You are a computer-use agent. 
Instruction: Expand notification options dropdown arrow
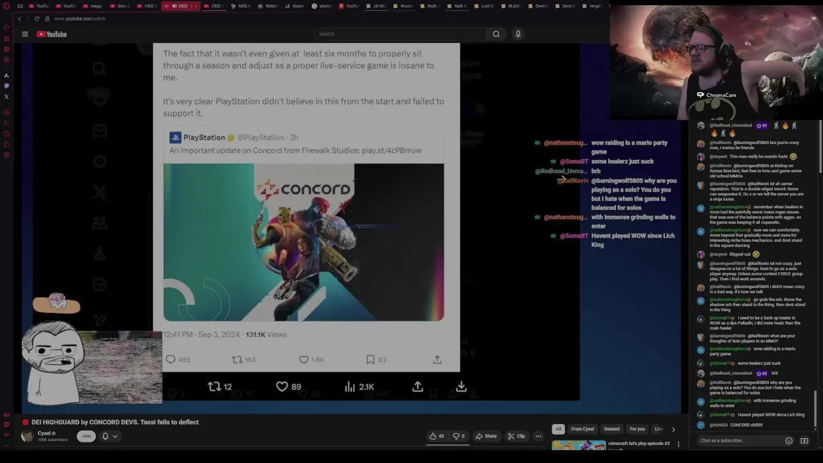click(x=115, y=436)
